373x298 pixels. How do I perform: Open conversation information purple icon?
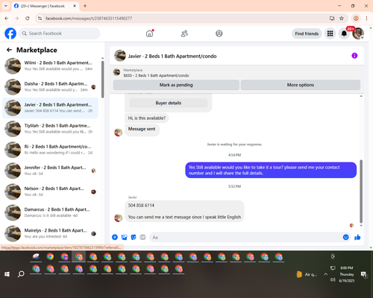tap(354, 56)
